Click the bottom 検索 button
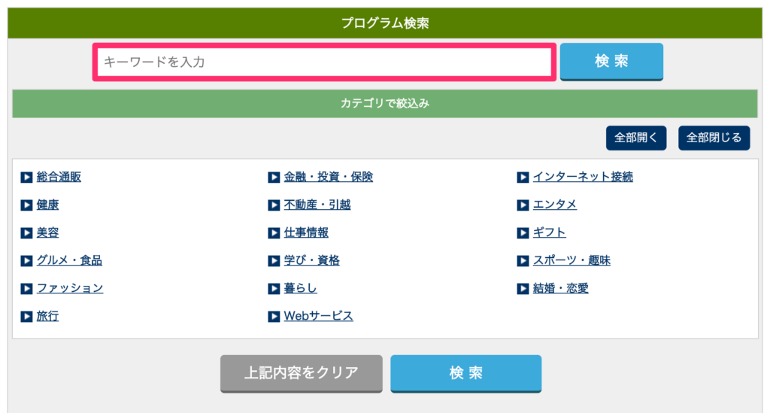 (x=465, y=373)
